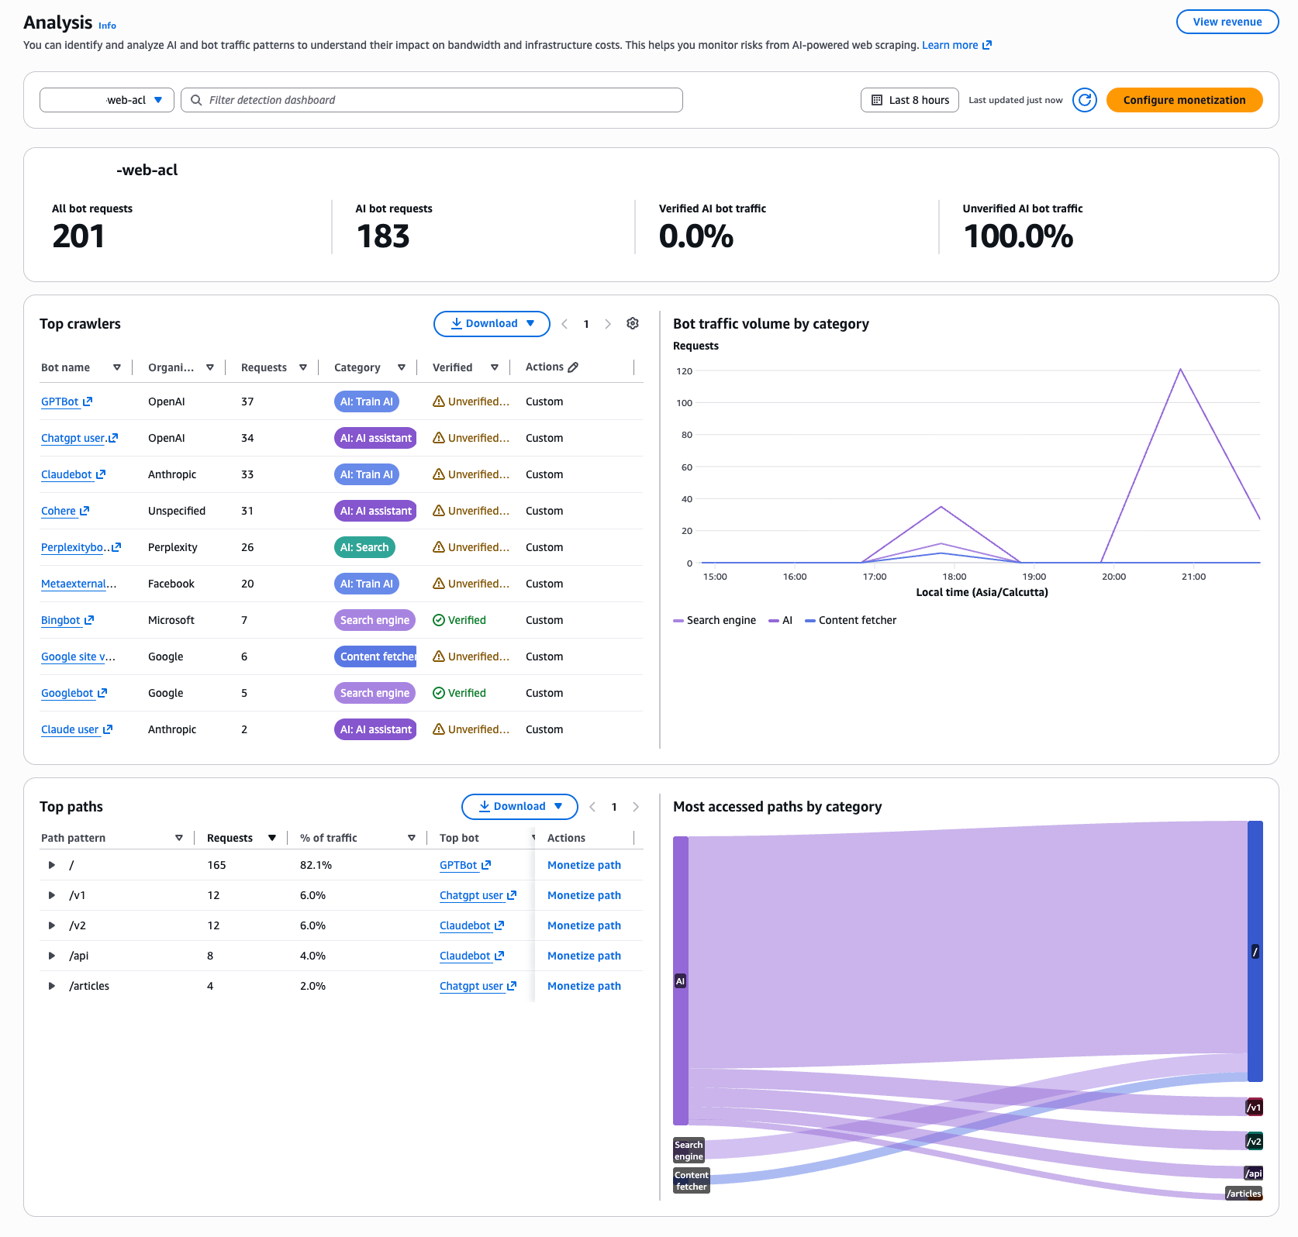Click the AI node in Sankey diagram
Viewport: 1298px width, 1237px height.
pyautogui.click(x=680, y=981)
